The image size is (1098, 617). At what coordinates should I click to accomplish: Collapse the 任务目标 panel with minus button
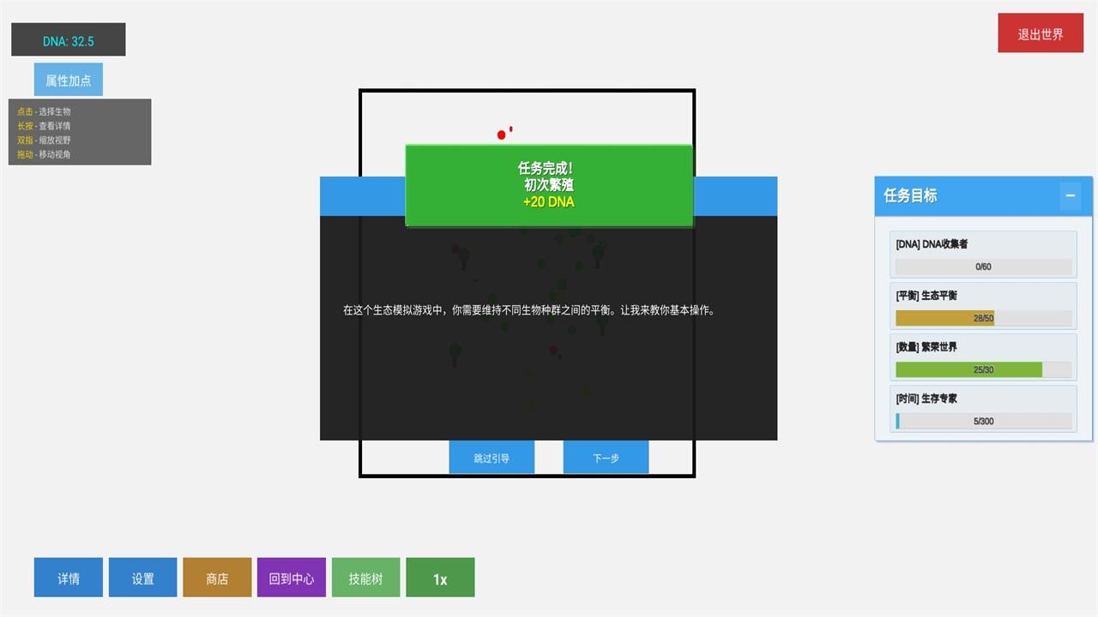click(x=1070, y=195)
